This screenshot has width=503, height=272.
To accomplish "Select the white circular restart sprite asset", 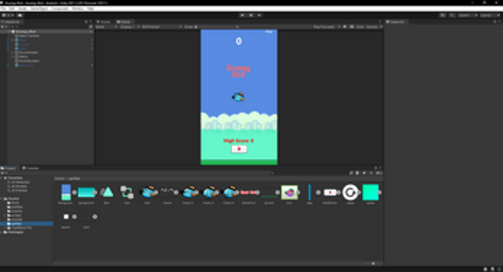I will [x=350, y=192].
